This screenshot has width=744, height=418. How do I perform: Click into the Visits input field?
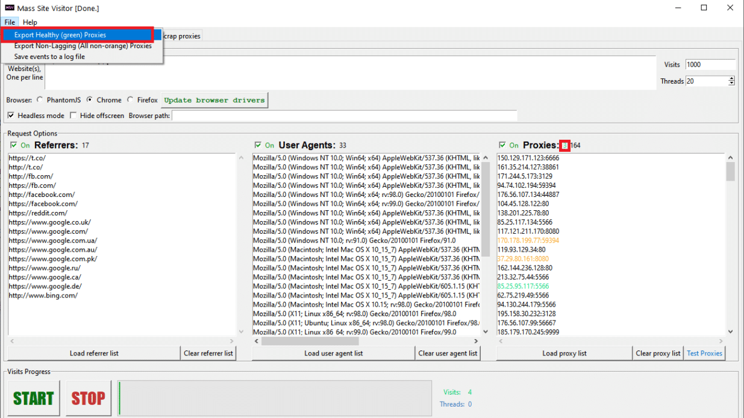710,64
